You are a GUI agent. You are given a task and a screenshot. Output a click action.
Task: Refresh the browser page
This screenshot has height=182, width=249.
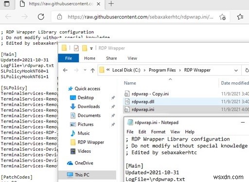41,17
